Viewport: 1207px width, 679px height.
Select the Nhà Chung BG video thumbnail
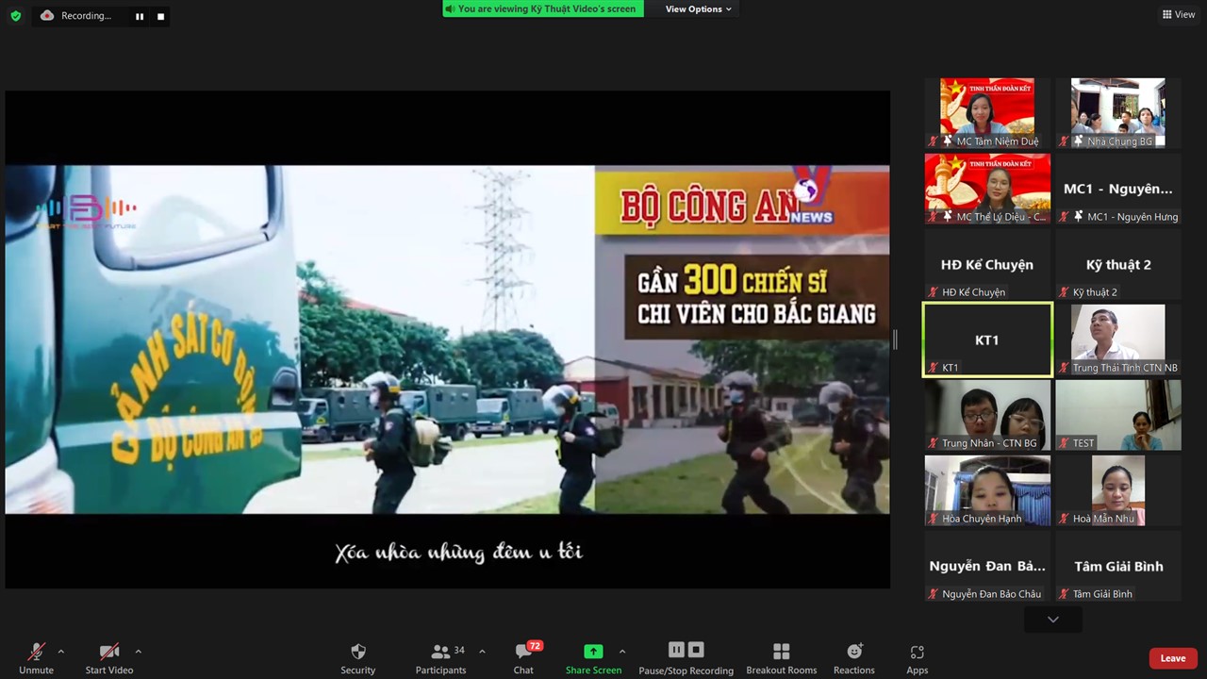(1118, 113)
